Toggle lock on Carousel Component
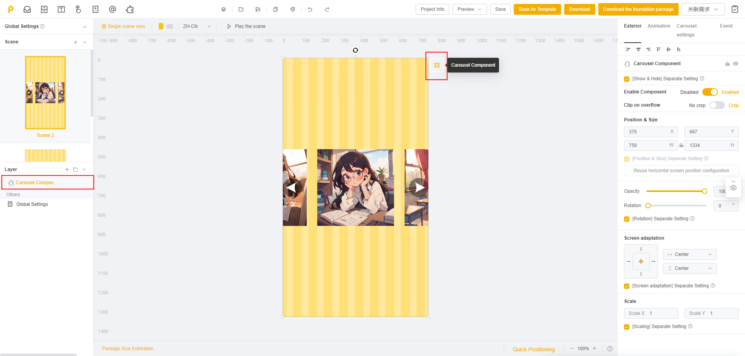The height and width of the screenshot is (356, 745). point(728,64)
